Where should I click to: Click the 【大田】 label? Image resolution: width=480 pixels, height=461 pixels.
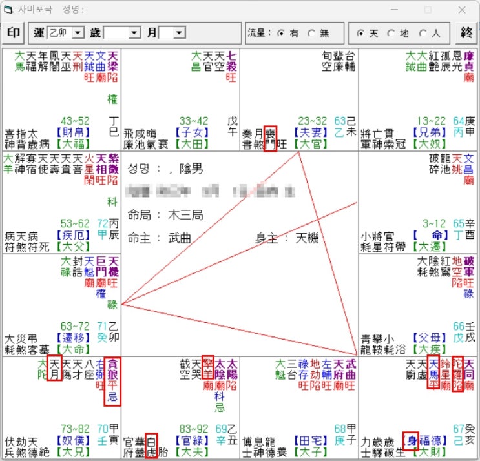193,144
